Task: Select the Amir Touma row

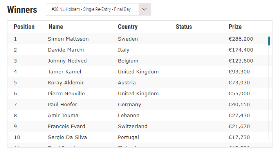Action: [138, 116]
